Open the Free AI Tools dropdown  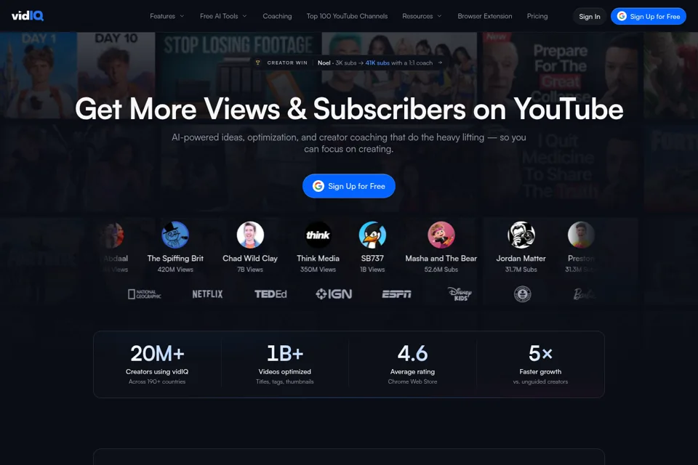[223, 16]
